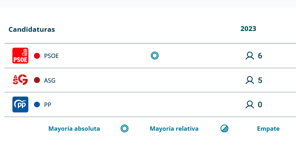The width and height of the screenshot is (296, 145).
Task: Click the Candidaturas column header
Action: (x=32, y=29)
